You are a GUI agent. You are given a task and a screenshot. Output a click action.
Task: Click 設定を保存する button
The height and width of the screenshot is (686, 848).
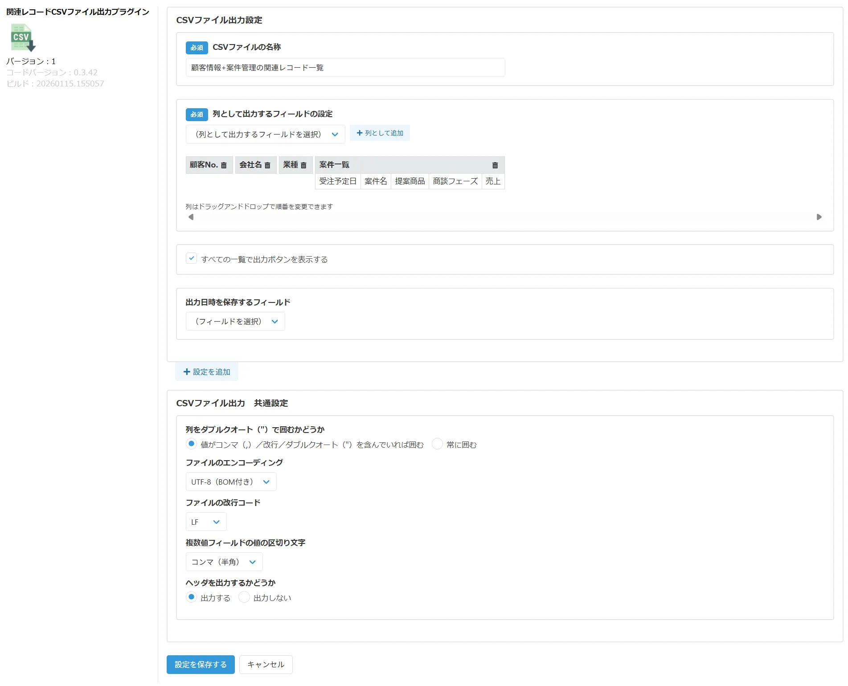201,664
